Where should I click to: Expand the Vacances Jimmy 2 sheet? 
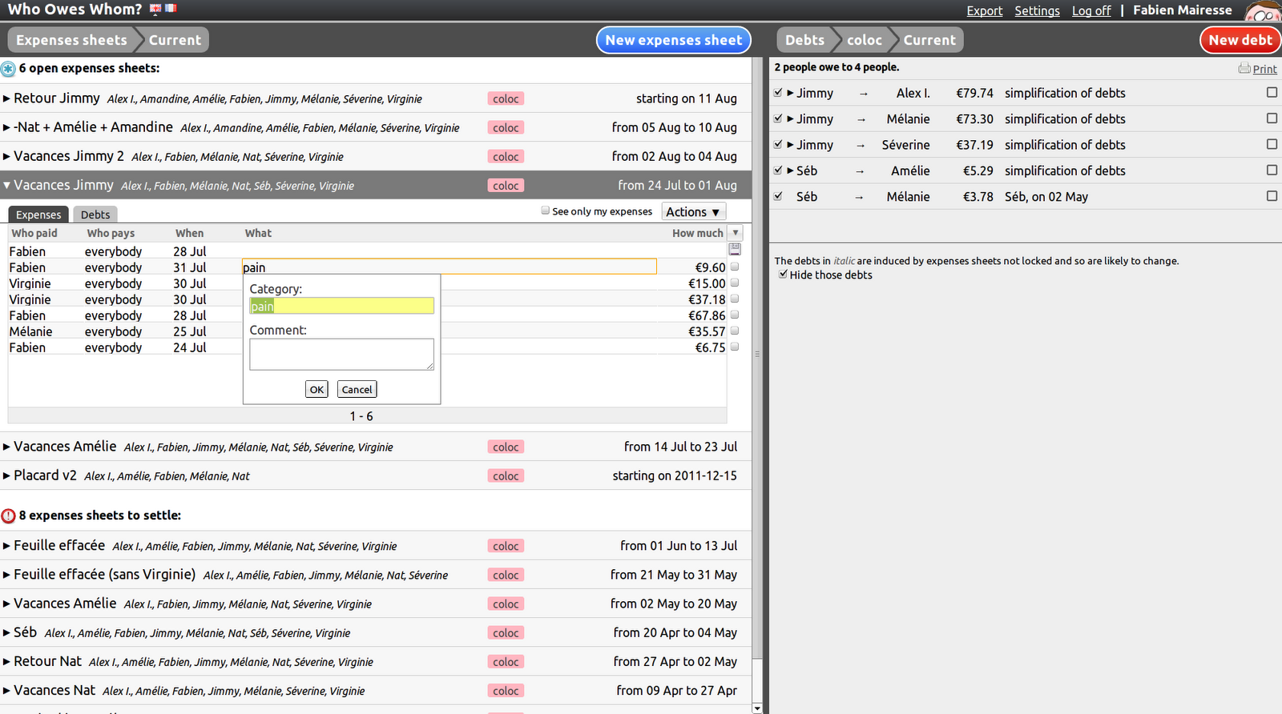[6, 156]
